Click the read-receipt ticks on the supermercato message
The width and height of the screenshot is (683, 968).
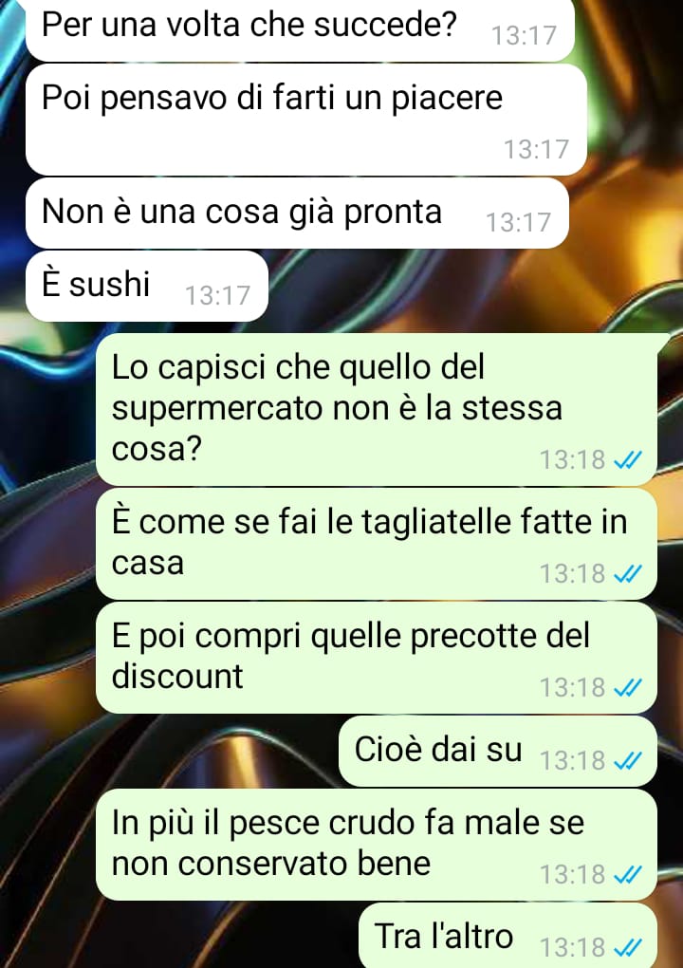tap(628, 460)
